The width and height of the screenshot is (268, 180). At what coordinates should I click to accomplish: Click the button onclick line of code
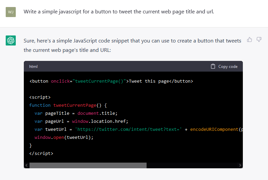click(x=111, y=81)
